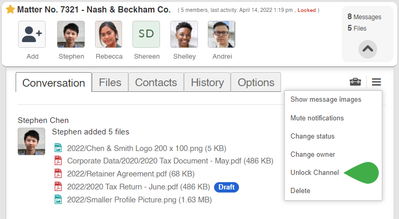Click Shereen's SD initials avatar
This screenshot has width=399, height=219.
[x=146, y=34]
